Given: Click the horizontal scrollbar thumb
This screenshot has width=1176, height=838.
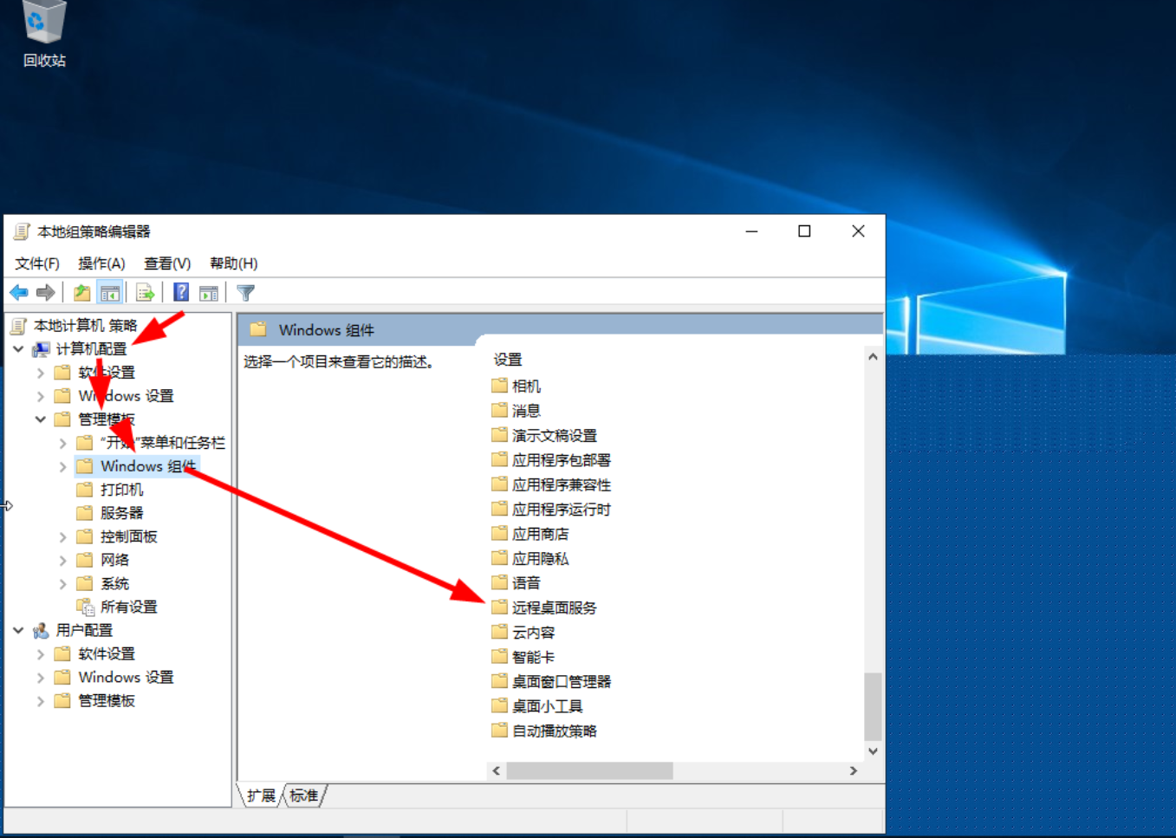Looking at the screenshot, I should 589,770.
